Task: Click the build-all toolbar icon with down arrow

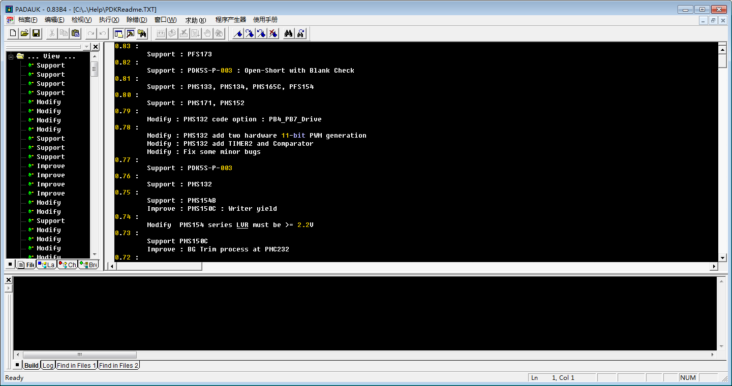Action: (x=172, y=33)
